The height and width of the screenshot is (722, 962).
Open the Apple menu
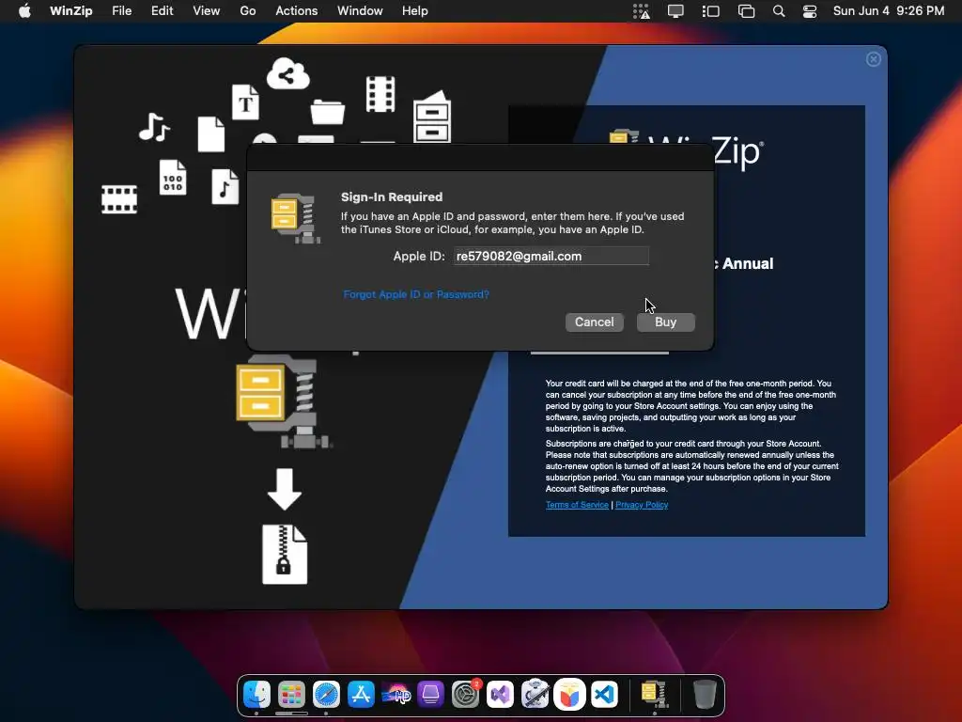pos(24,11)
